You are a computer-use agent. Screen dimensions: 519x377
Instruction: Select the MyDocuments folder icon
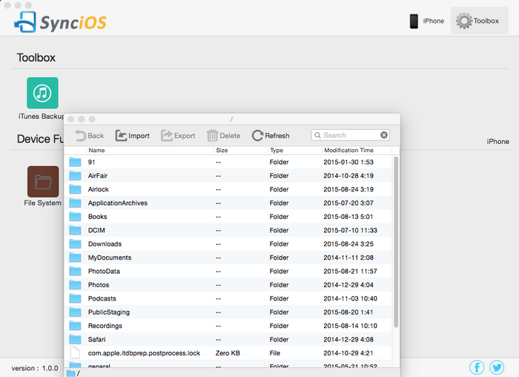75,258
